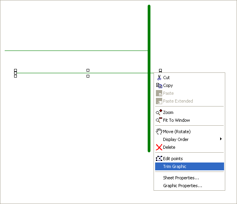This screenshot has height=204, width=237.
Task: Click the upper middle selection handle
Action: click(88, 70)
